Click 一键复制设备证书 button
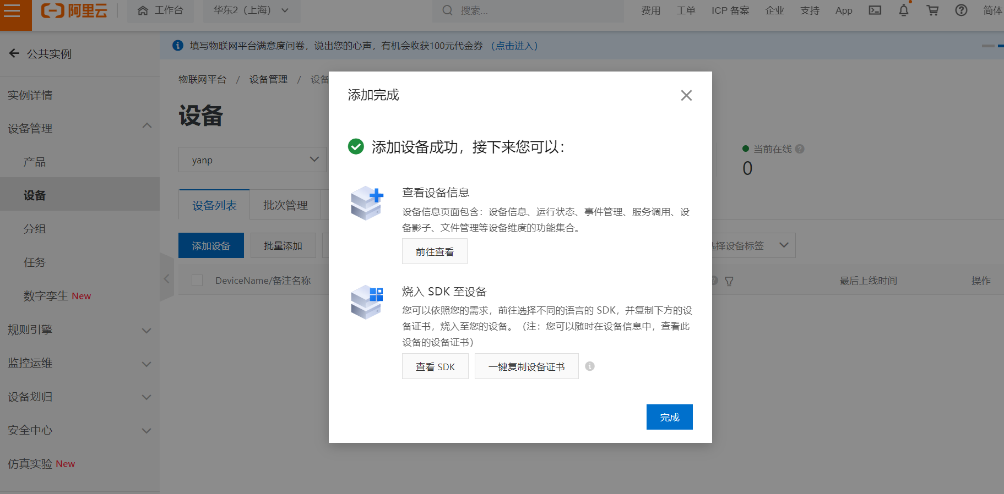Image resolution: width=1004 pixels, height=494 pixels. click(x=527, y=366)
